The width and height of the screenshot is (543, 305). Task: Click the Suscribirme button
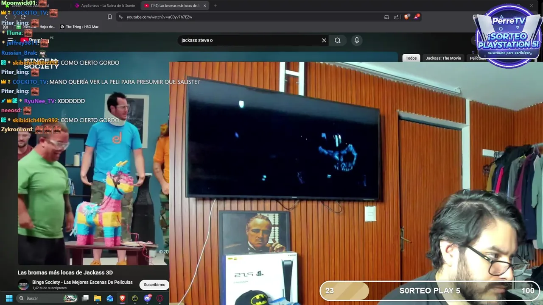click(x=154, y=285)
